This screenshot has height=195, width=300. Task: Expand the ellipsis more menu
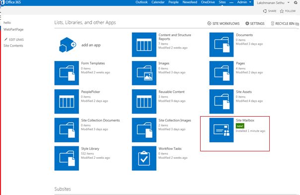(x=231, y=2)
